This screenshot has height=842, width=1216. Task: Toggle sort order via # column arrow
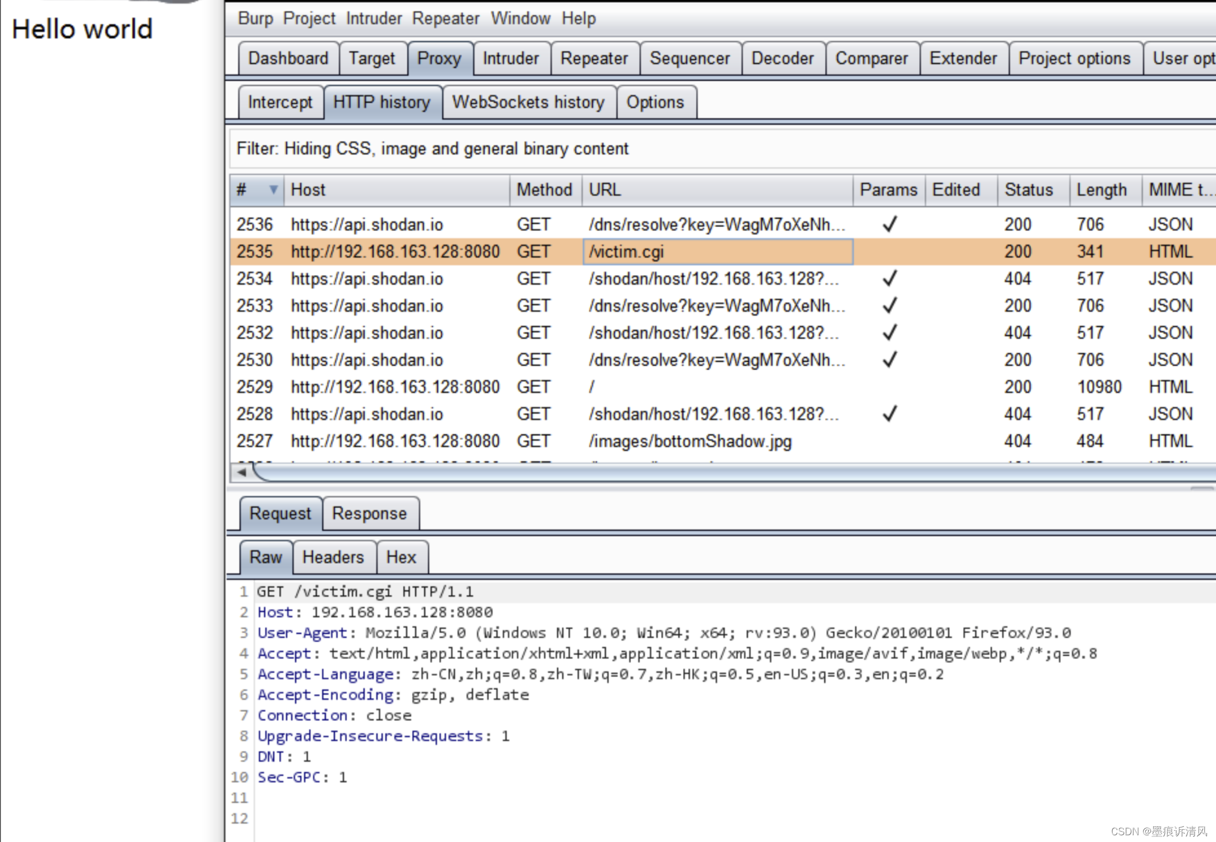pyautogui.click(x=273, y=190)
